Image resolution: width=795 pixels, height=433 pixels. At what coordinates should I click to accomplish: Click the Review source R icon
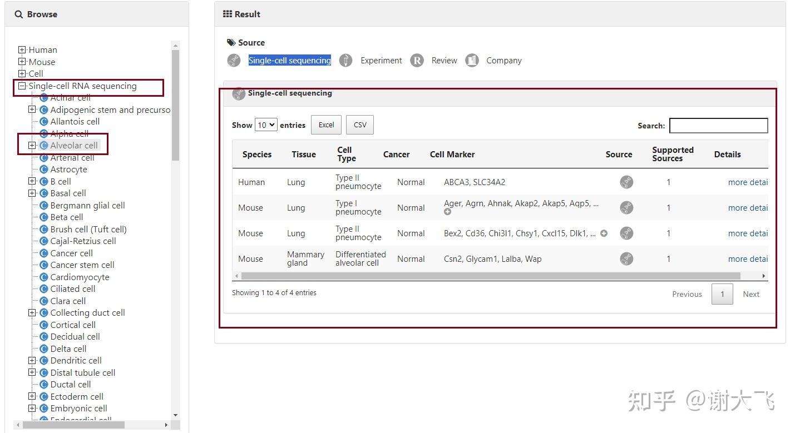pos(417,61)
